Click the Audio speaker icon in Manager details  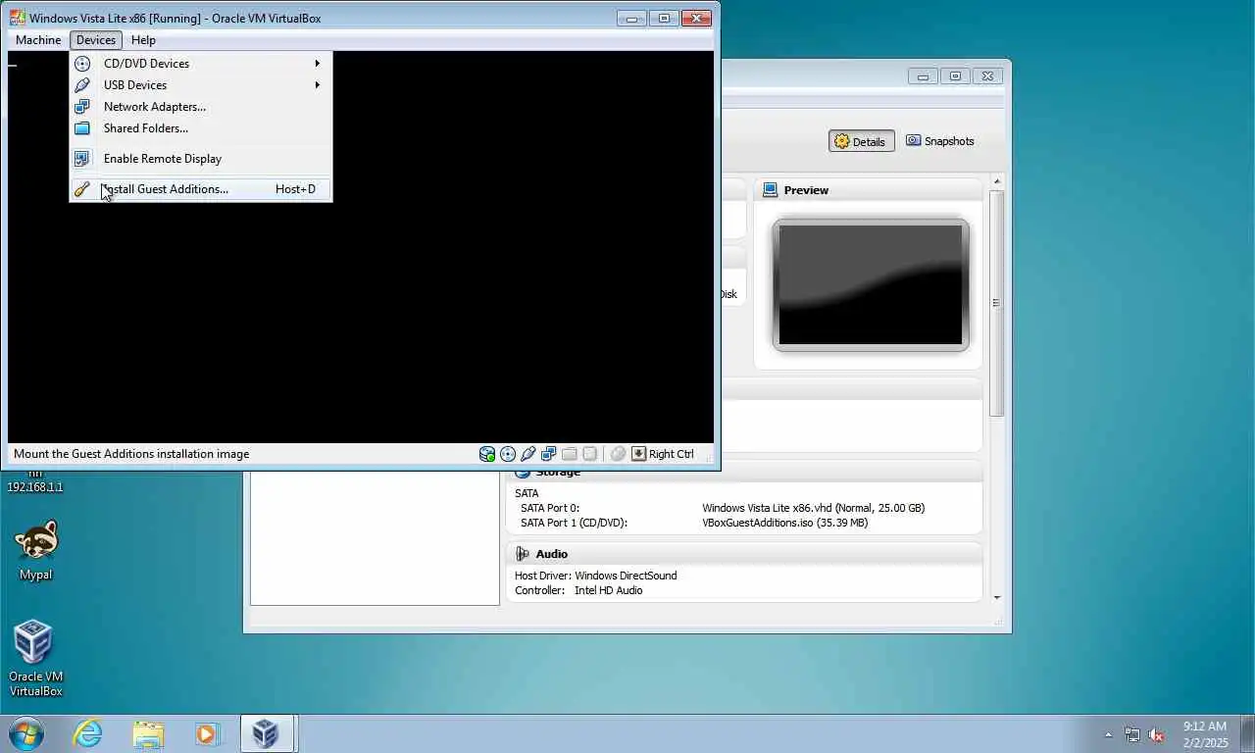click(x=523, y=554)
